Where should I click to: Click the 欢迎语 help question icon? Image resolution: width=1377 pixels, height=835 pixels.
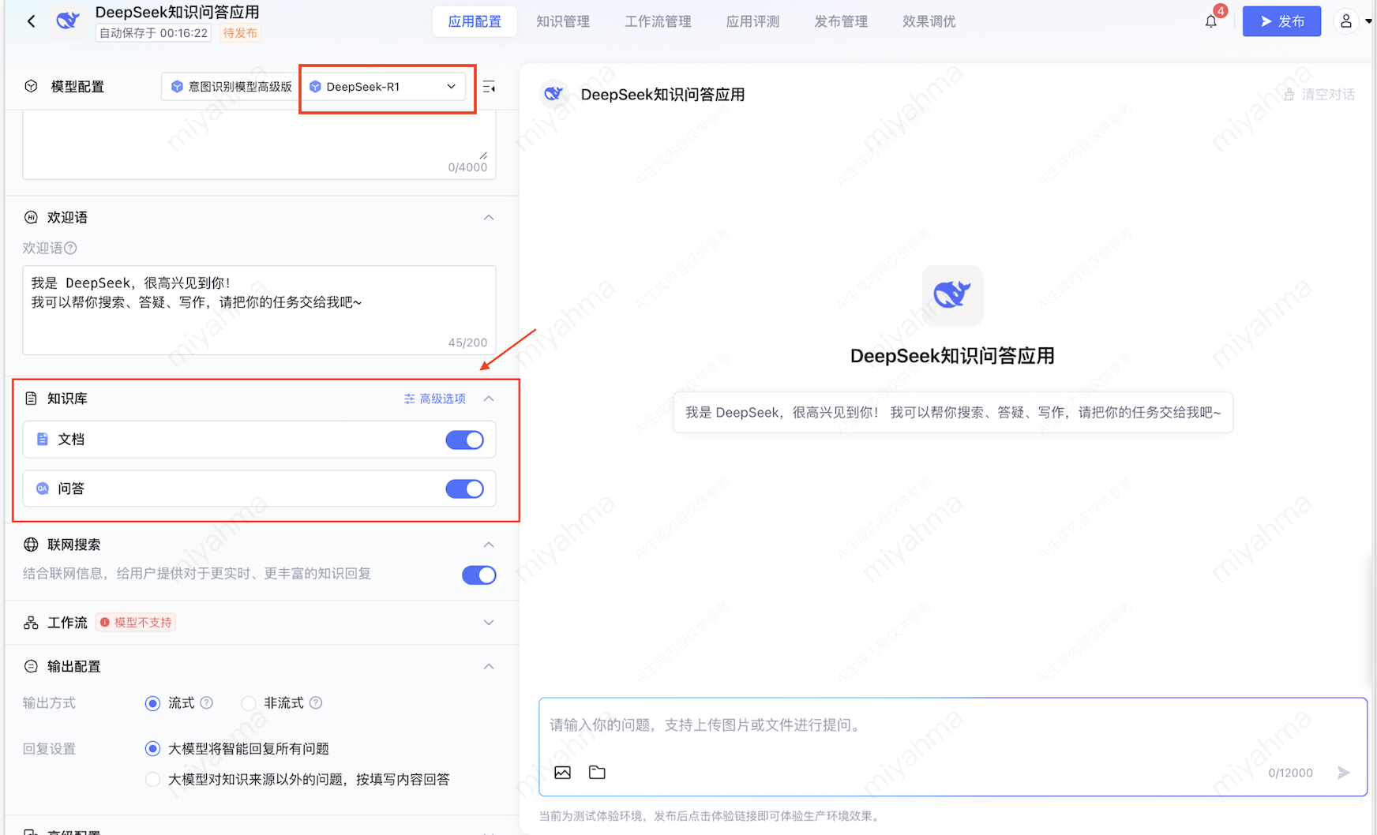70,248
